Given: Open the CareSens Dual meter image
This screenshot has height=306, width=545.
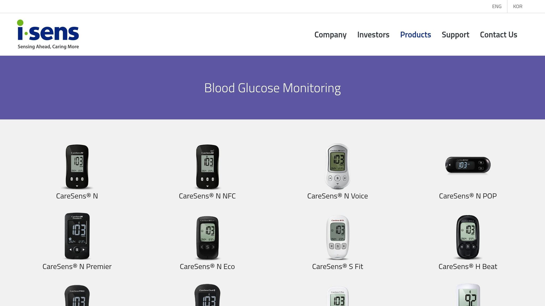Looking at the screenshot, I should [x=207, y=295].
